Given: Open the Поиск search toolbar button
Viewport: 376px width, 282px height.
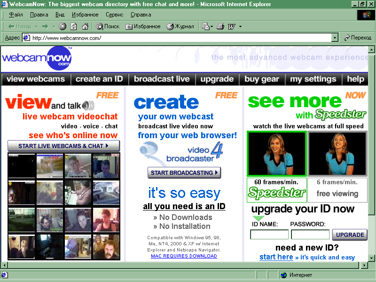Looking at the screenshot, I should click(108, 26).
